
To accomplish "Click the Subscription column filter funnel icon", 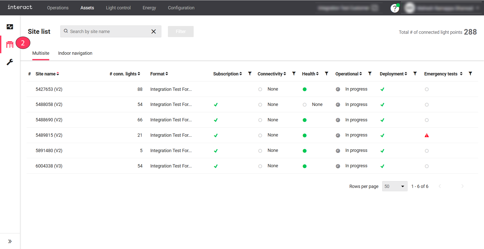I will pyautogui.click(x=250, y=74).
